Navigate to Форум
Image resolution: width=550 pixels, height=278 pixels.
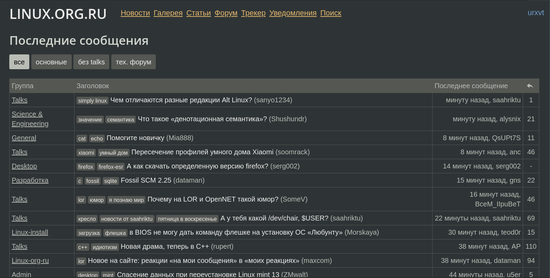[x=226, y=13]
